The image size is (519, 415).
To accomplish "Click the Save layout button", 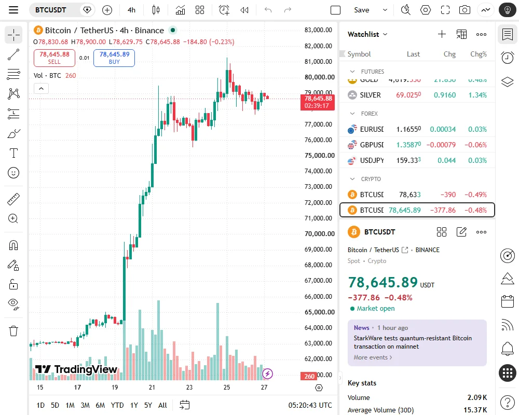I will point(361,10).
